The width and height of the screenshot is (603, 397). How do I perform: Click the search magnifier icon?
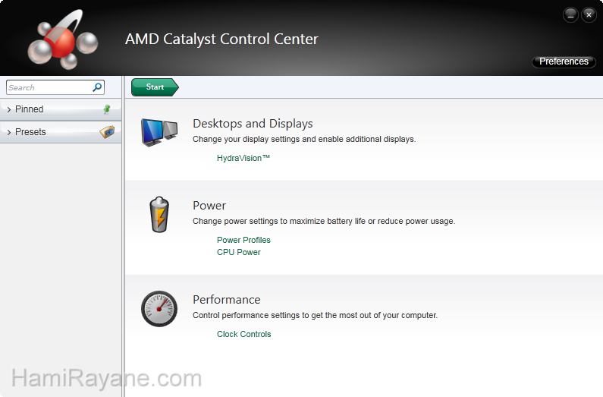coord(97,87)
